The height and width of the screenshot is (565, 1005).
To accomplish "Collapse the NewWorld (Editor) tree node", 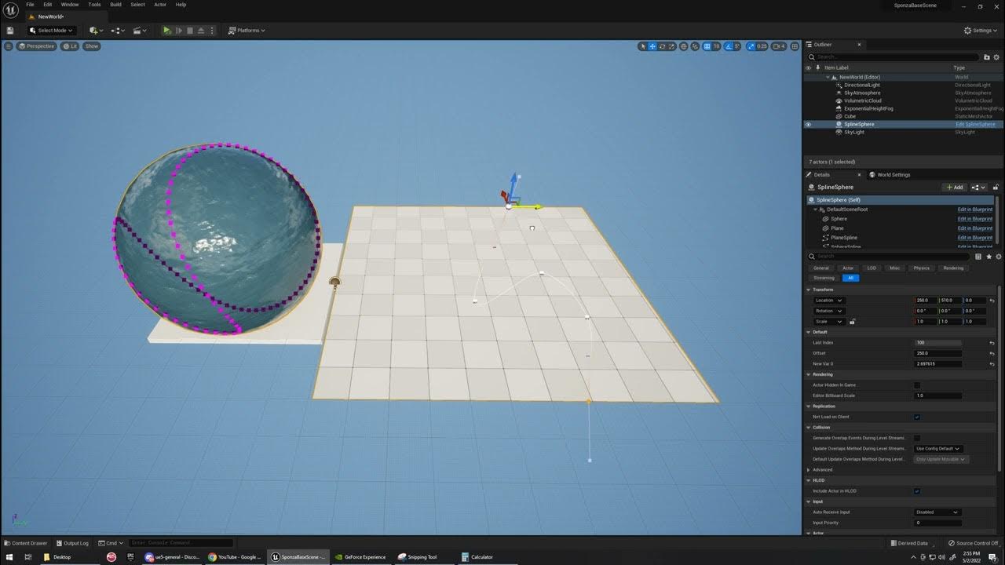I will pos(828,78).
